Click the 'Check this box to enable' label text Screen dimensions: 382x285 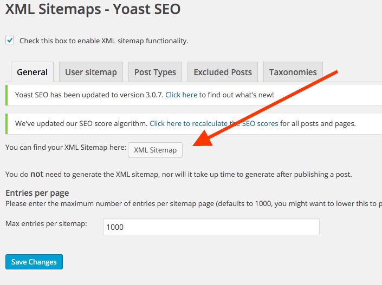point(103,41)
